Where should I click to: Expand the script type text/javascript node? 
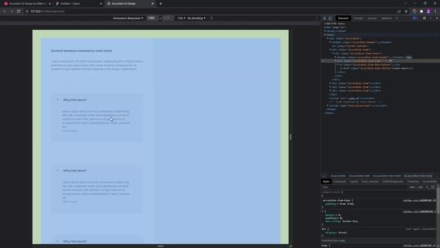327,105
